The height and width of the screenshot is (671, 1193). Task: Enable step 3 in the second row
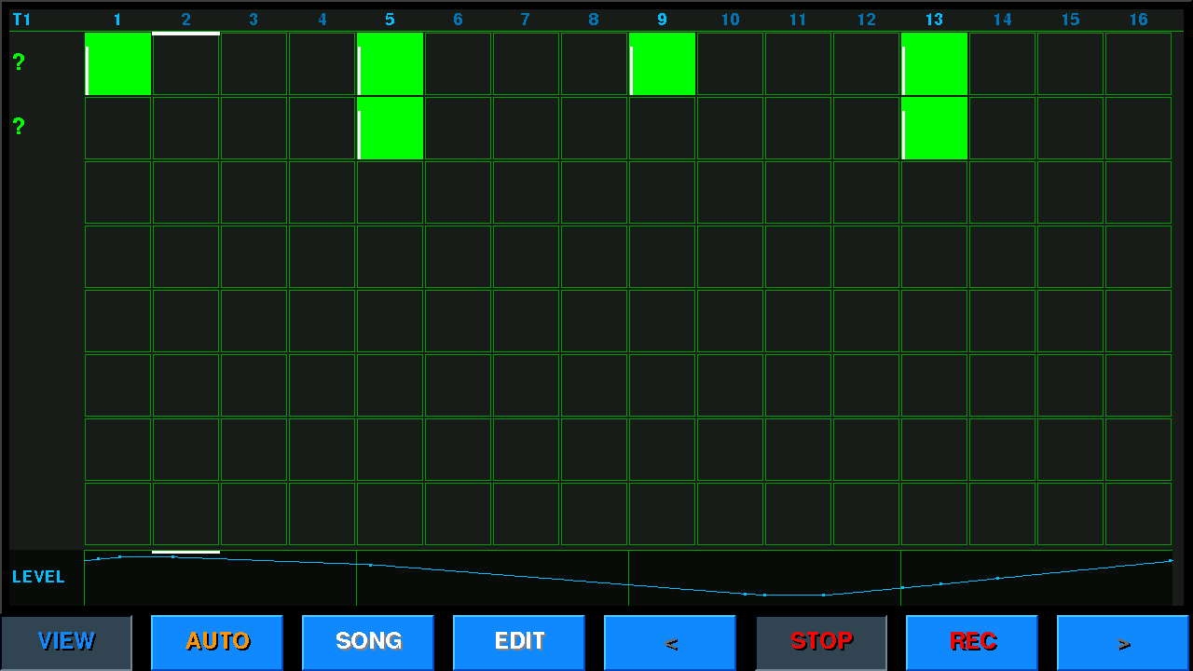[x=254, y=128]
